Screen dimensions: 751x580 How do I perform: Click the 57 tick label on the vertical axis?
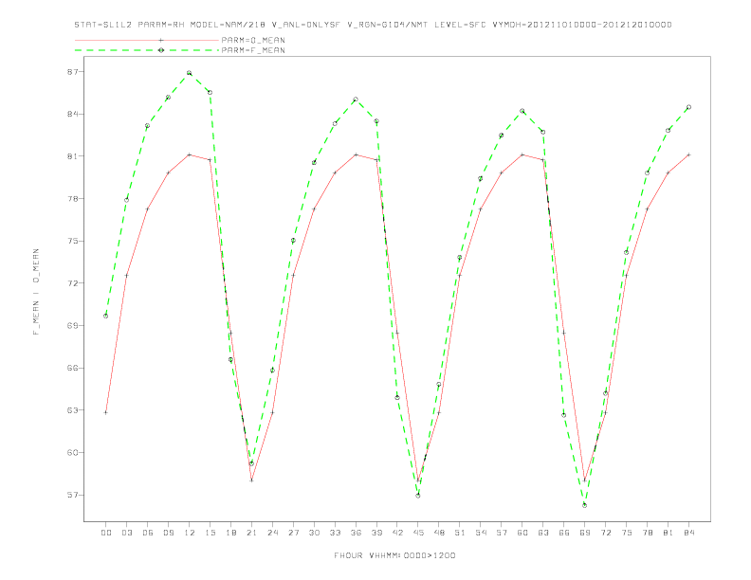[x=72, y=495]
